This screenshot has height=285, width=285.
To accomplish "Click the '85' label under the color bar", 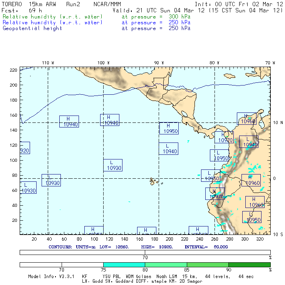I will [187, 270].
